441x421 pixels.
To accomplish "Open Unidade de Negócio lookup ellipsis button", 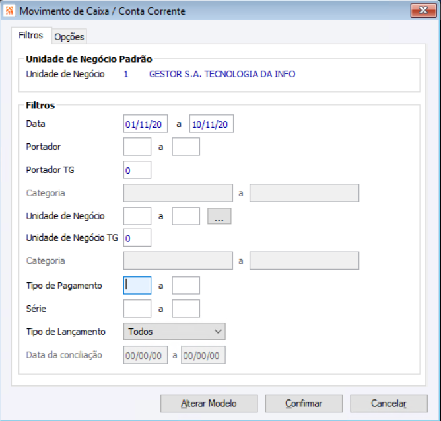I will click(219, 216).
